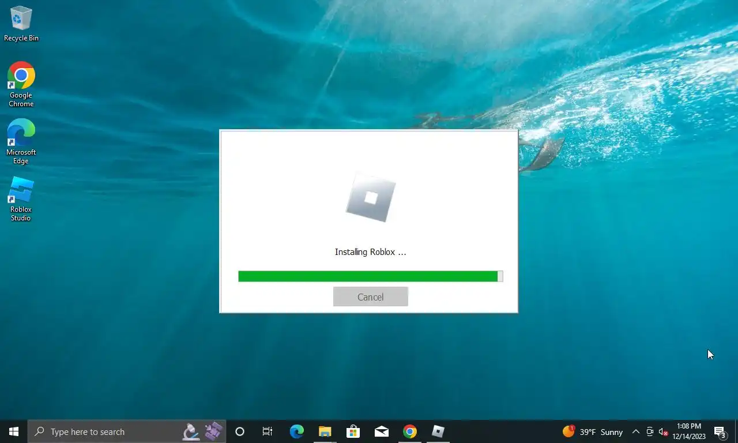The width and height of the screenshot is (738, 443).
Task: Select the Google Chrome desktop shortcut
Action: click(21, 85)
